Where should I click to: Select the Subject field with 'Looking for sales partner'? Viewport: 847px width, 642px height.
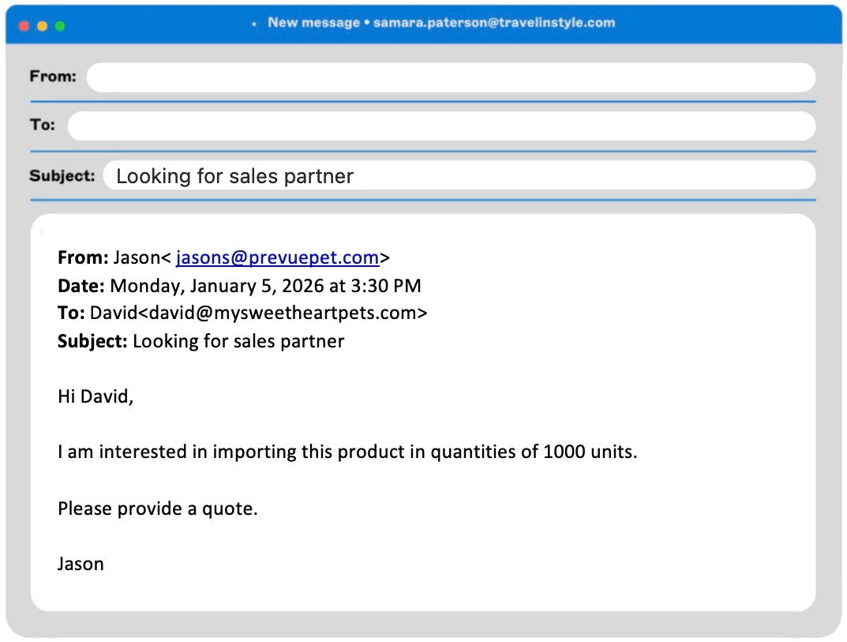click(x=458, y=176)
